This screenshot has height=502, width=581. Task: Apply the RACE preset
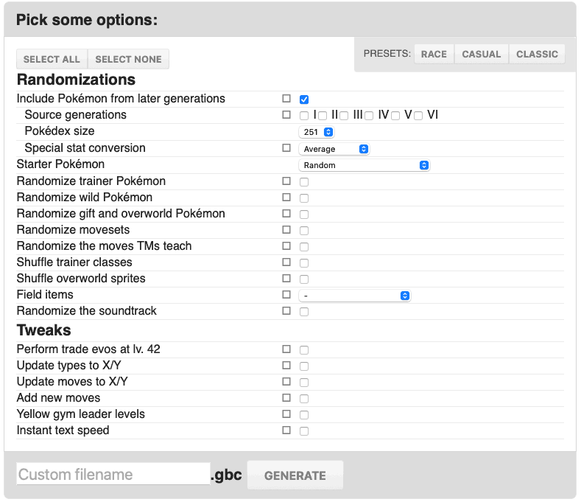434,55
